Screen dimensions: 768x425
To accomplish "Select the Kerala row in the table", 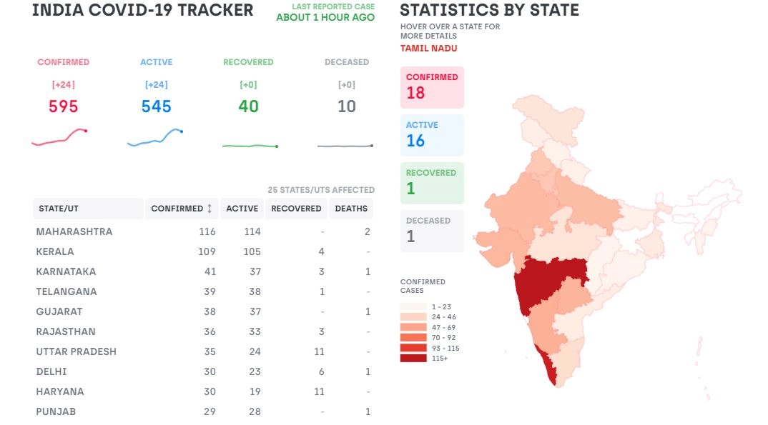I will 55,251.
